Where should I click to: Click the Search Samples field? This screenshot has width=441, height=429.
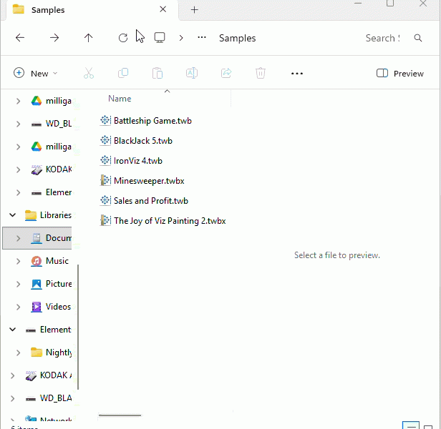coord(382,38)
